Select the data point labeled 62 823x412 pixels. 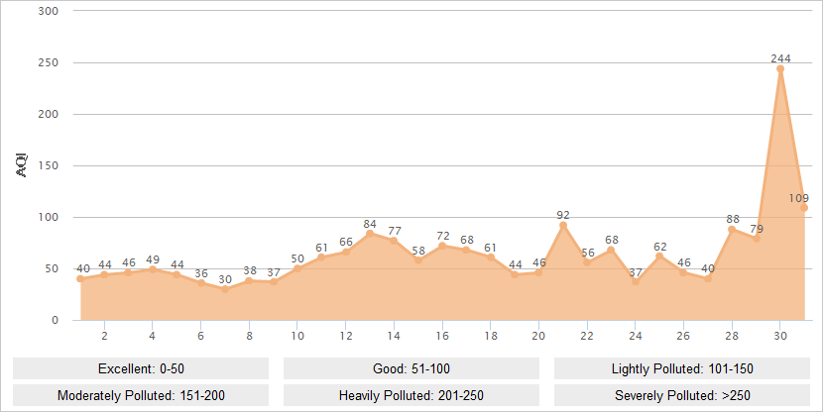click(659, 257)
